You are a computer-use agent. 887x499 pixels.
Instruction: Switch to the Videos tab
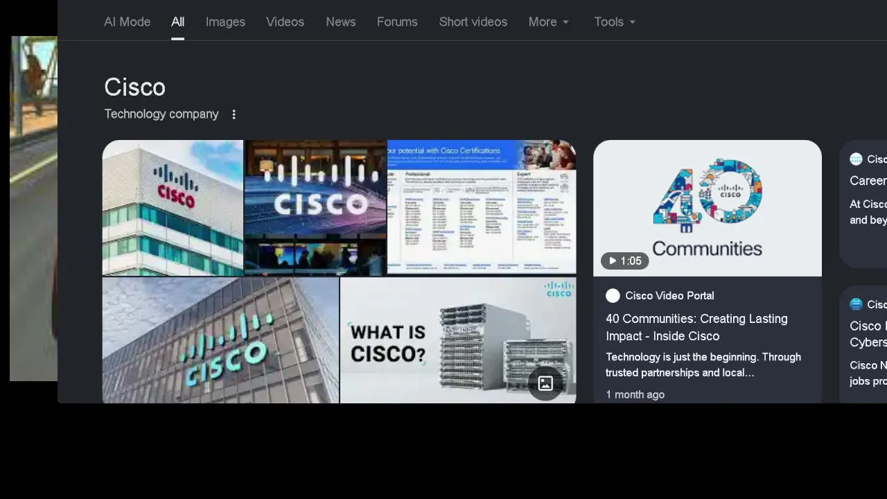(x=285, y=22)
